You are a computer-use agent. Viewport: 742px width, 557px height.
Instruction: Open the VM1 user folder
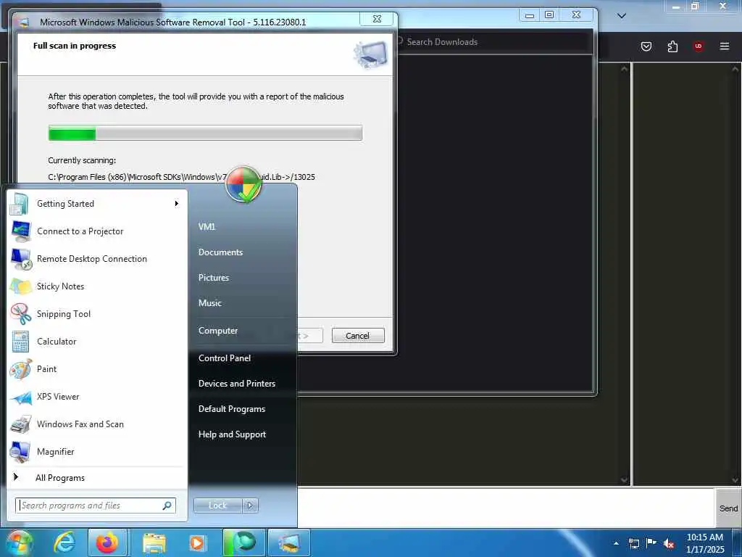coord(207,226)
